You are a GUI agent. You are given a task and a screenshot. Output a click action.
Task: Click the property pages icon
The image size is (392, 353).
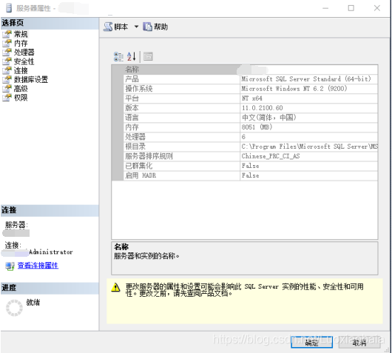click(148, 56)
